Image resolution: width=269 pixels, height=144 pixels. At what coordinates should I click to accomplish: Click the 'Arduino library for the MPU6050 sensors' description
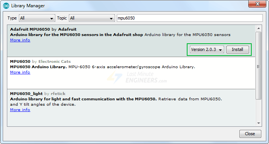tap(188, 35)
